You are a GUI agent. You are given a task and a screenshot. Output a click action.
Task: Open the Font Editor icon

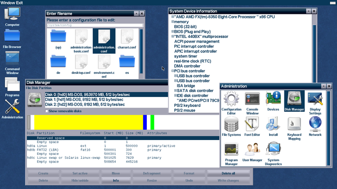point(252,127)
